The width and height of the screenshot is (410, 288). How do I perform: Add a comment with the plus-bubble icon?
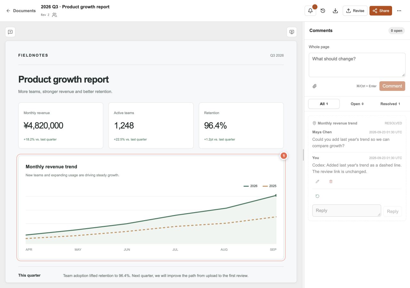click(10, 32)
